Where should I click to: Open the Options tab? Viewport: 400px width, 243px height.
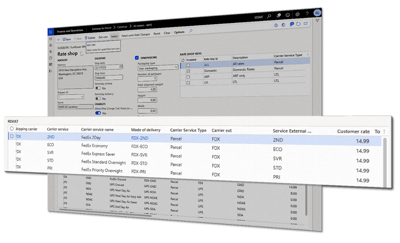pos(179,32)
